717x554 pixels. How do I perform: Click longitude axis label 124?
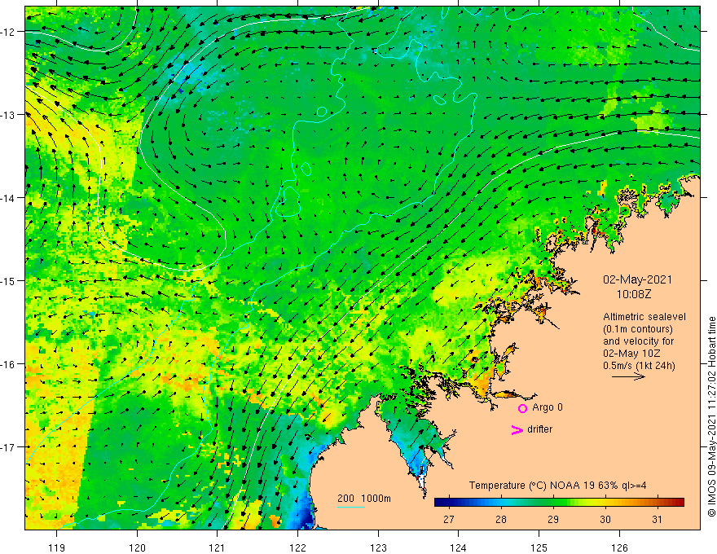click(459, 547)
